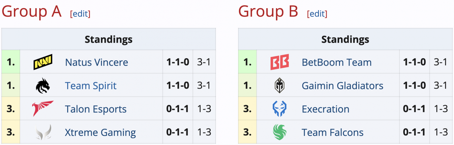Click the Xtreme Gaming logo

point(43,132)
